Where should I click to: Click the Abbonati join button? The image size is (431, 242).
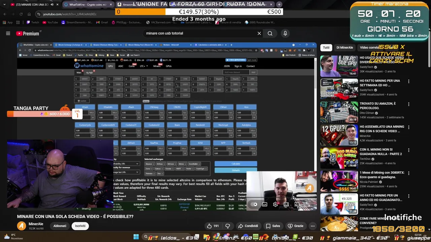pyautogui.click(x=60, y=226)
